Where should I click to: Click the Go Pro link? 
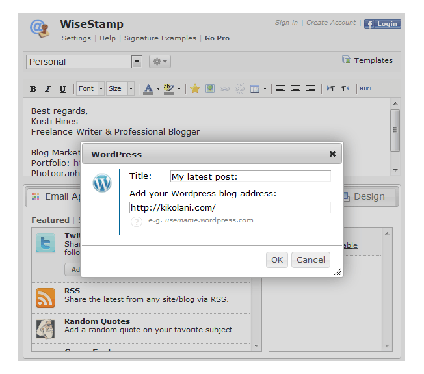[217, 38]
